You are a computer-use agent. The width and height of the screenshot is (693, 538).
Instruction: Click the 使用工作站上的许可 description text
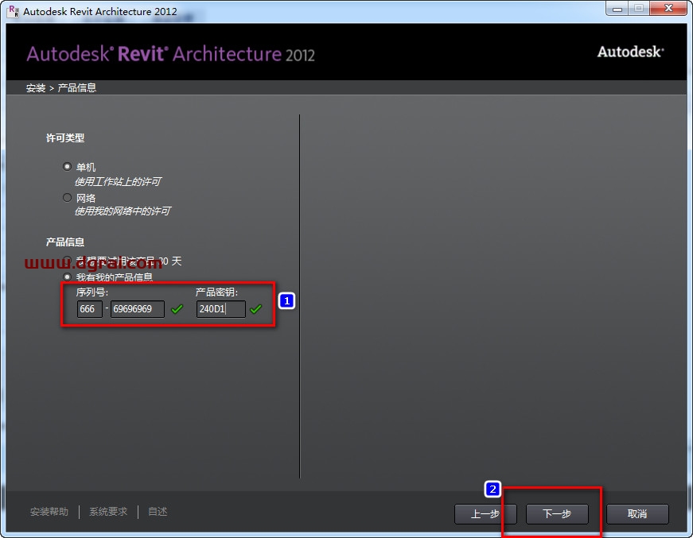click(118, 182)
